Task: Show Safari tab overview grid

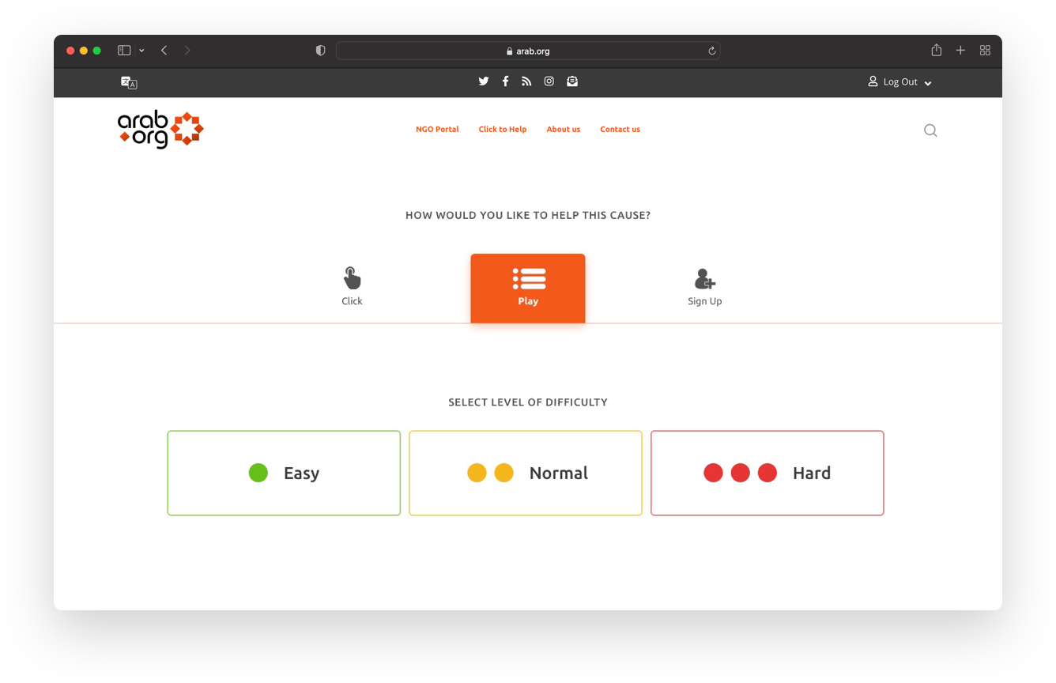Action: (985, 51)
